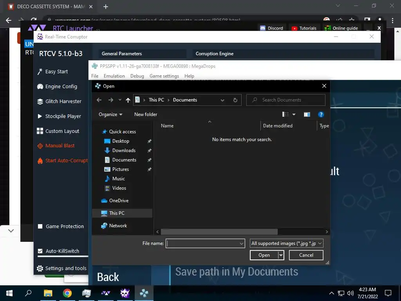The width and height of the screenshot is (401, 301).
Task: Open Engine Config in RTC
Action: click(61, 87)
